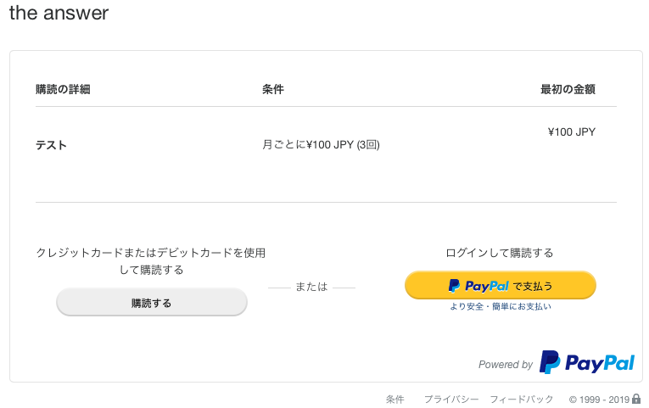Select the 最初の金額 column header

pyautogui.click(x=568, y=89)
